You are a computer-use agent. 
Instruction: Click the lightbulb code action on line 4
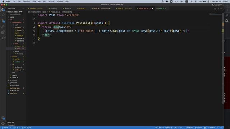point(39,26)
